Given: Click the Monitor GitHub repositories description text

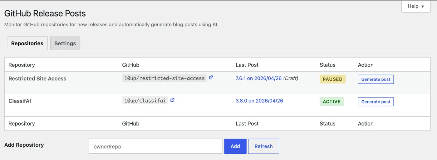Looking at the screenshot, I should 111,25.
